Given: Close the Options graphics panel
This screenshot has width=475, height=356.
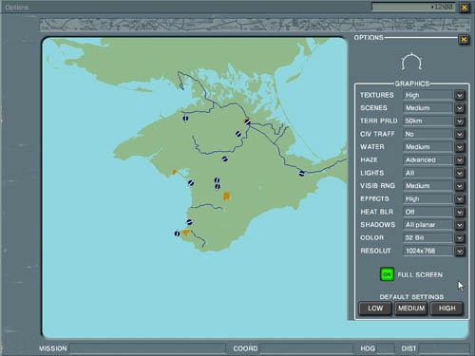Looking at the screenshot, I should point(464,40).
